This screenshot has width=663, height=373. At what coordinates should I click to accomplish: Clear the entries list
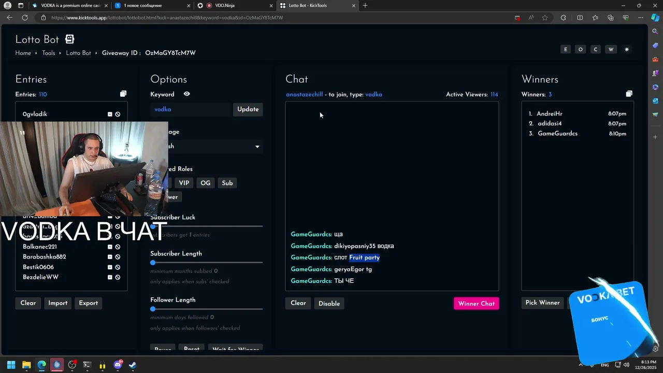point(28,303)
